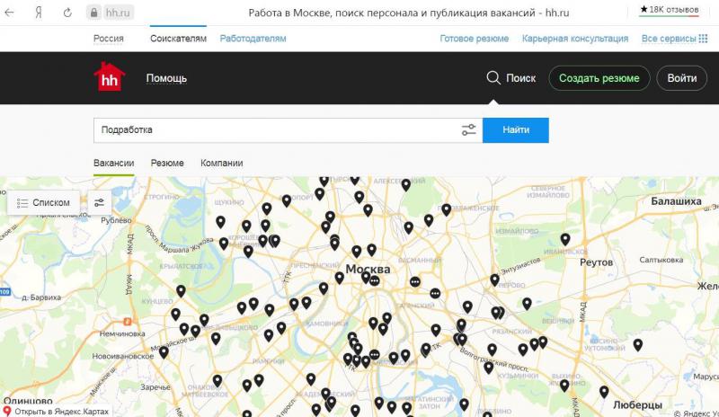The height and width of the screenshot is (417, 719).
Task: Open map filter settings icon
Action: pyautogui.click(x=100, y=203)
